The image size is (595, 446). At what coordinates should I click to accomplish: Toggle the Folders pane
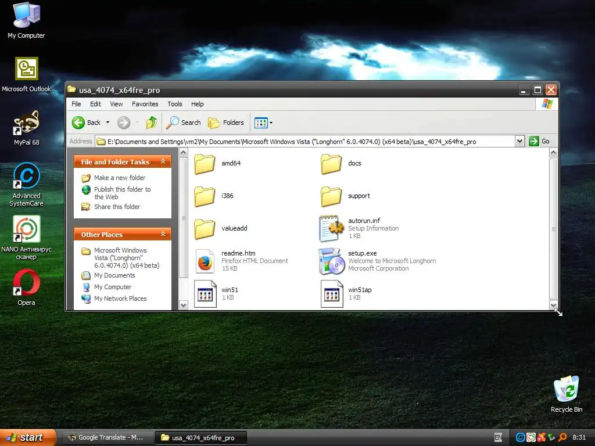coord(226,123)
